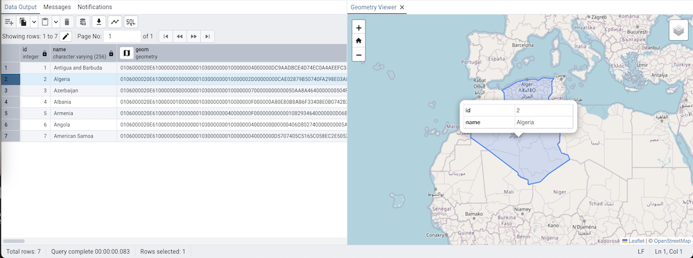Open the Notifications tab
Viewport: 693px width, 258px height.
pos(94,7)
